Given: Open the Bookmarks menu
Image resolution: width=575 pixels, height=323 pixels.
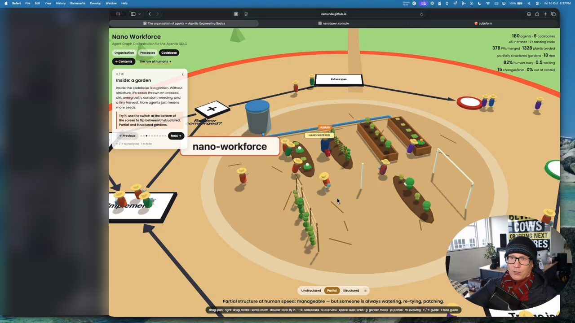Looking at the screenshot, I should (x=78, y=3).
